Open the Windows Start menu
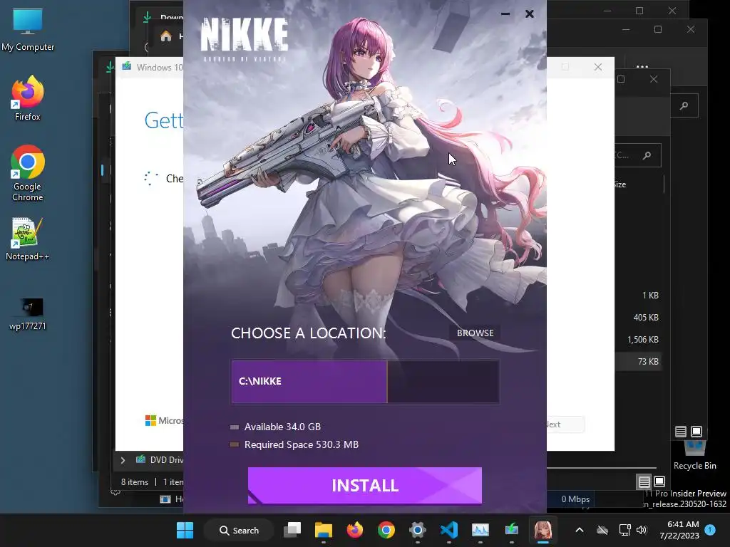 [185, 530]
